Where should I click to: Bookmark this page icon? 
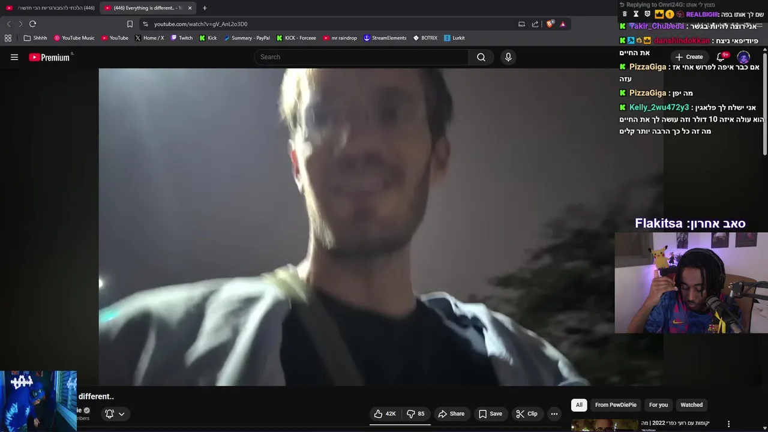coord(130,24)
